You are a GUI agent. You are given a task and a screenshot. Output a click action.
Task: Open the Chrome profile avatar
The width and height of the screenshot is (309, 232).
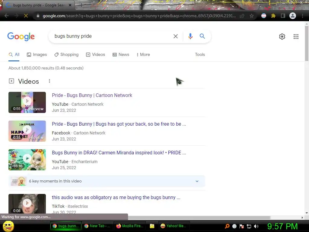293,16
